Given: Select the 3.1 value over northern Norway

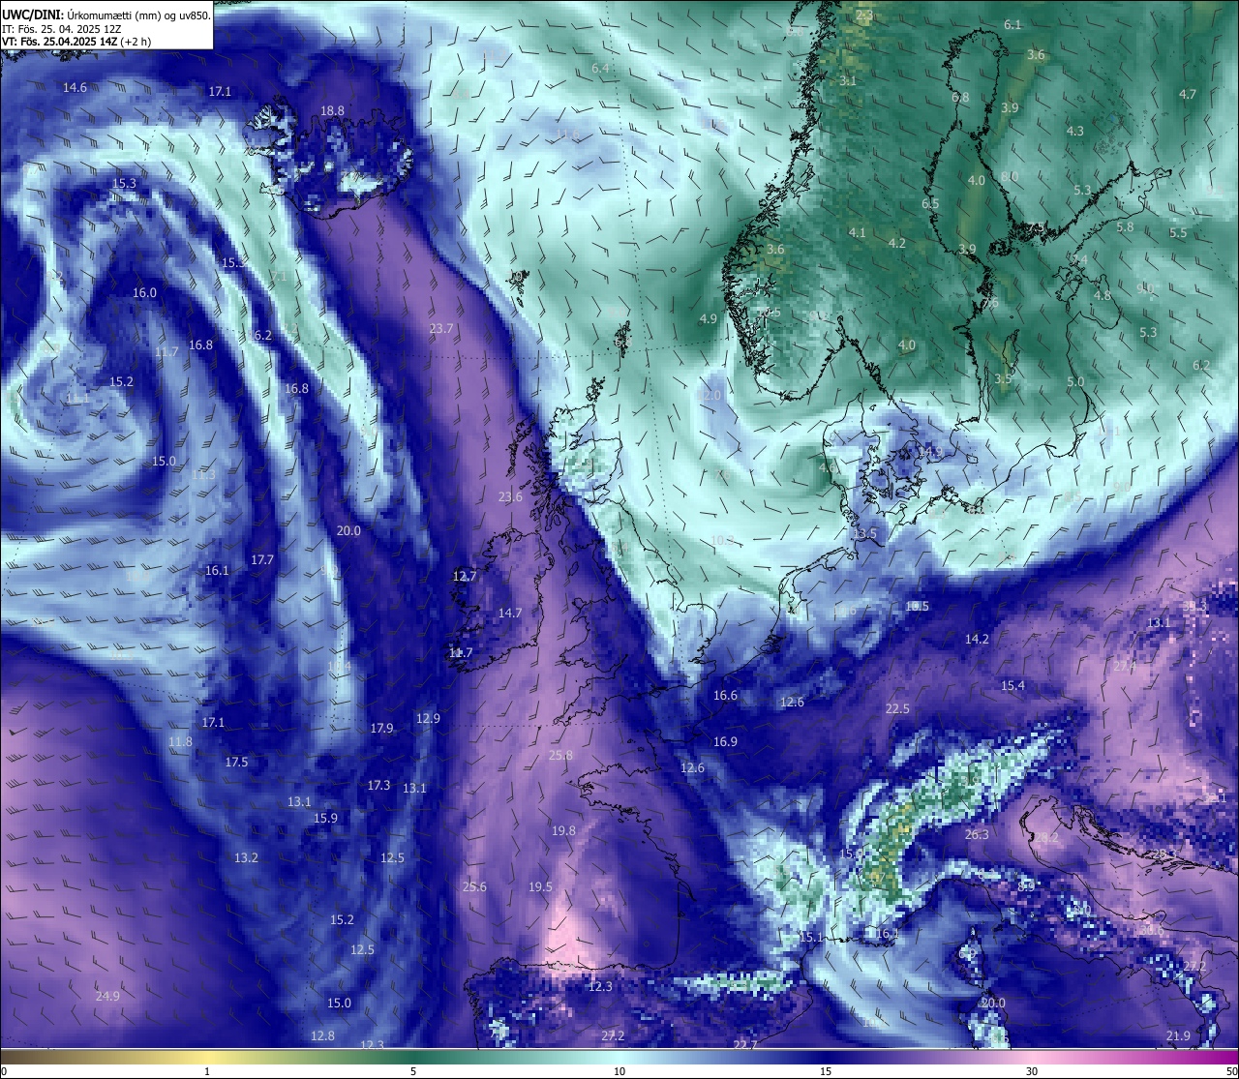Looking at the screenshot, I should [x=848, y=81].
